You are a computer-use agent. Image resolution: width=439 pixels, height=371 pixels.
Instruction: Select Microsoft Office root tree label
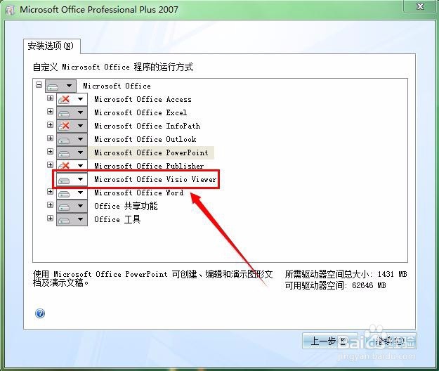click(117, 86)
